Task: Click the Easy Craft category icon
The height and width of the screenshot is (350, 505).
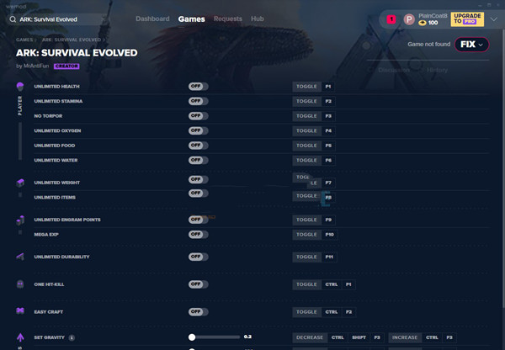Action: pyautogui.click(x=20, y=311)
